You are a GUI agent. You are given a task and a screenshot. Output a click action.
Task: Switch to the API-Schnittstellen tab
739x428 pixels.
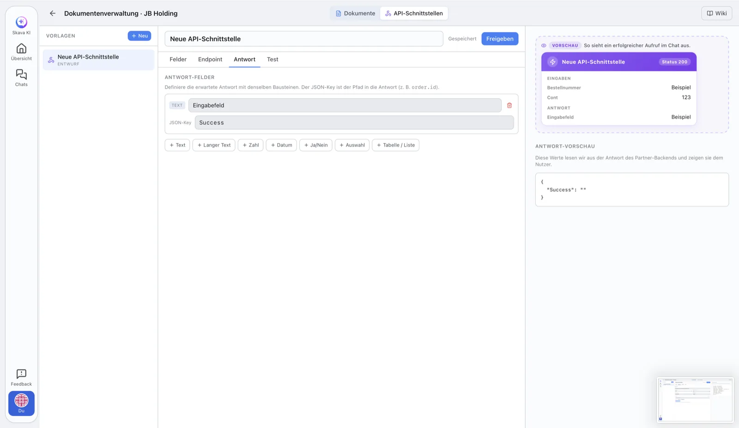coord(414,13)
